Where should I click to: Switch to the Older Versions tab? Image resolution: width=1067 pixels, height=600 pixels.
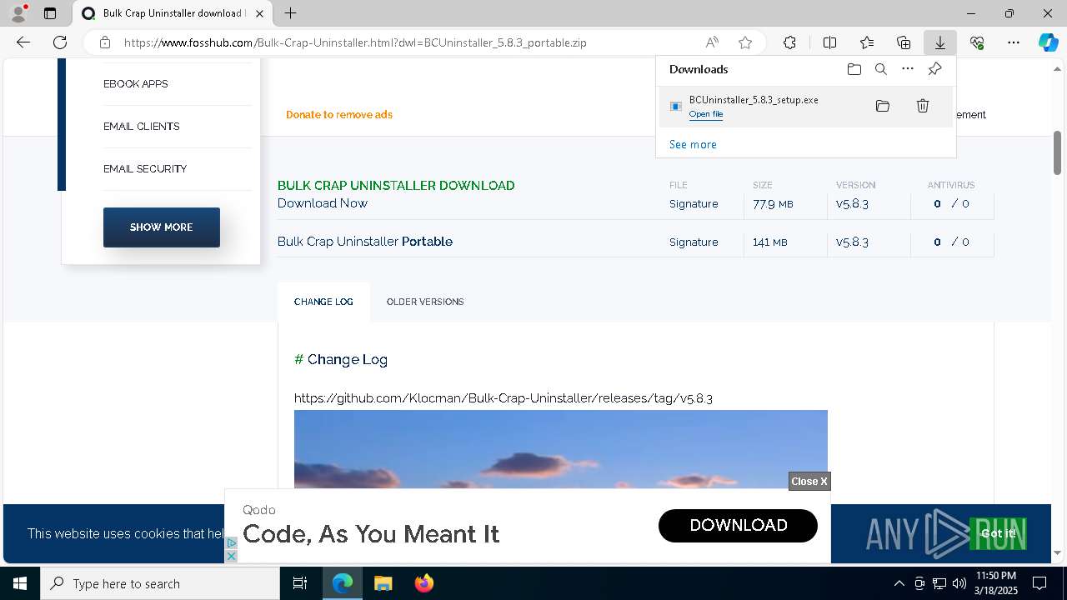pyautogui.click(x=425, y=302)
